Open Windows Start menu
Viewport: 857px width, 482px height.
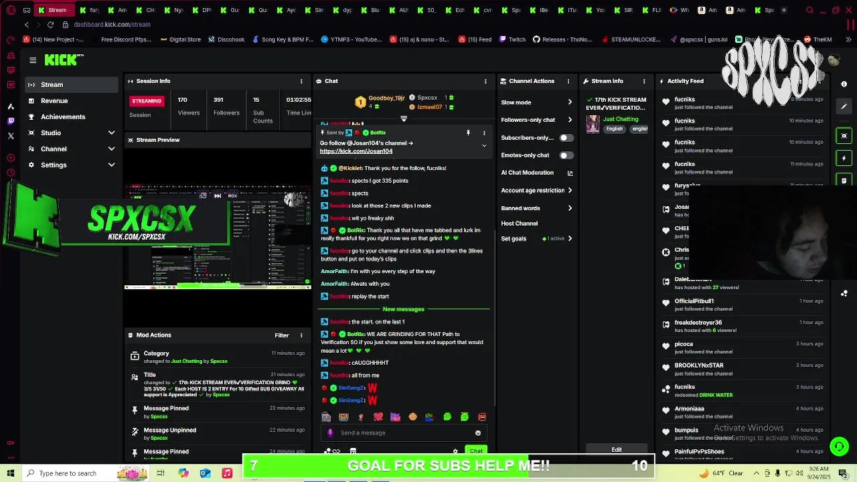(x=11, y=473)
